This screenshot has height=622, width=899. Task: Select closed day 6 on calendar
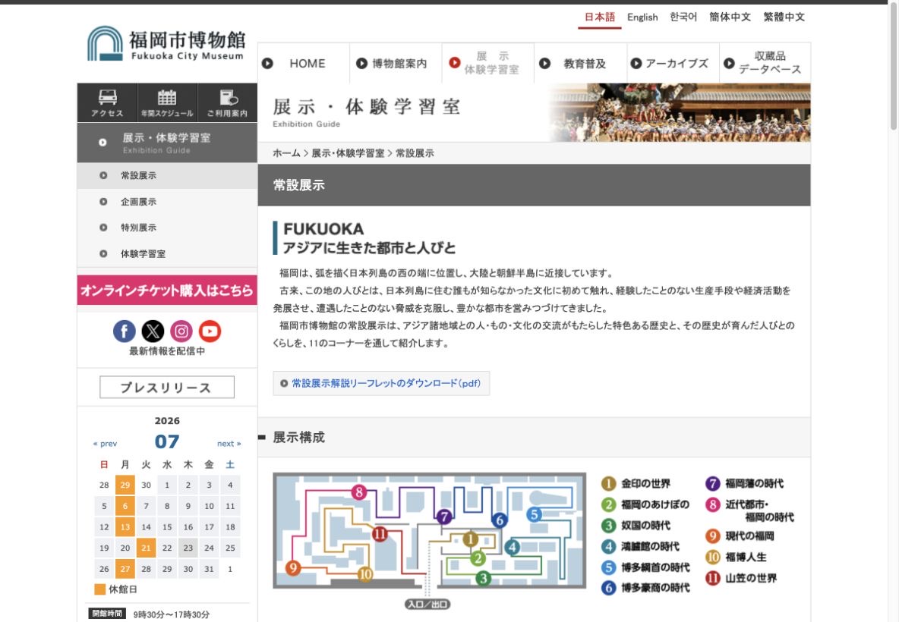coord(125,506)
